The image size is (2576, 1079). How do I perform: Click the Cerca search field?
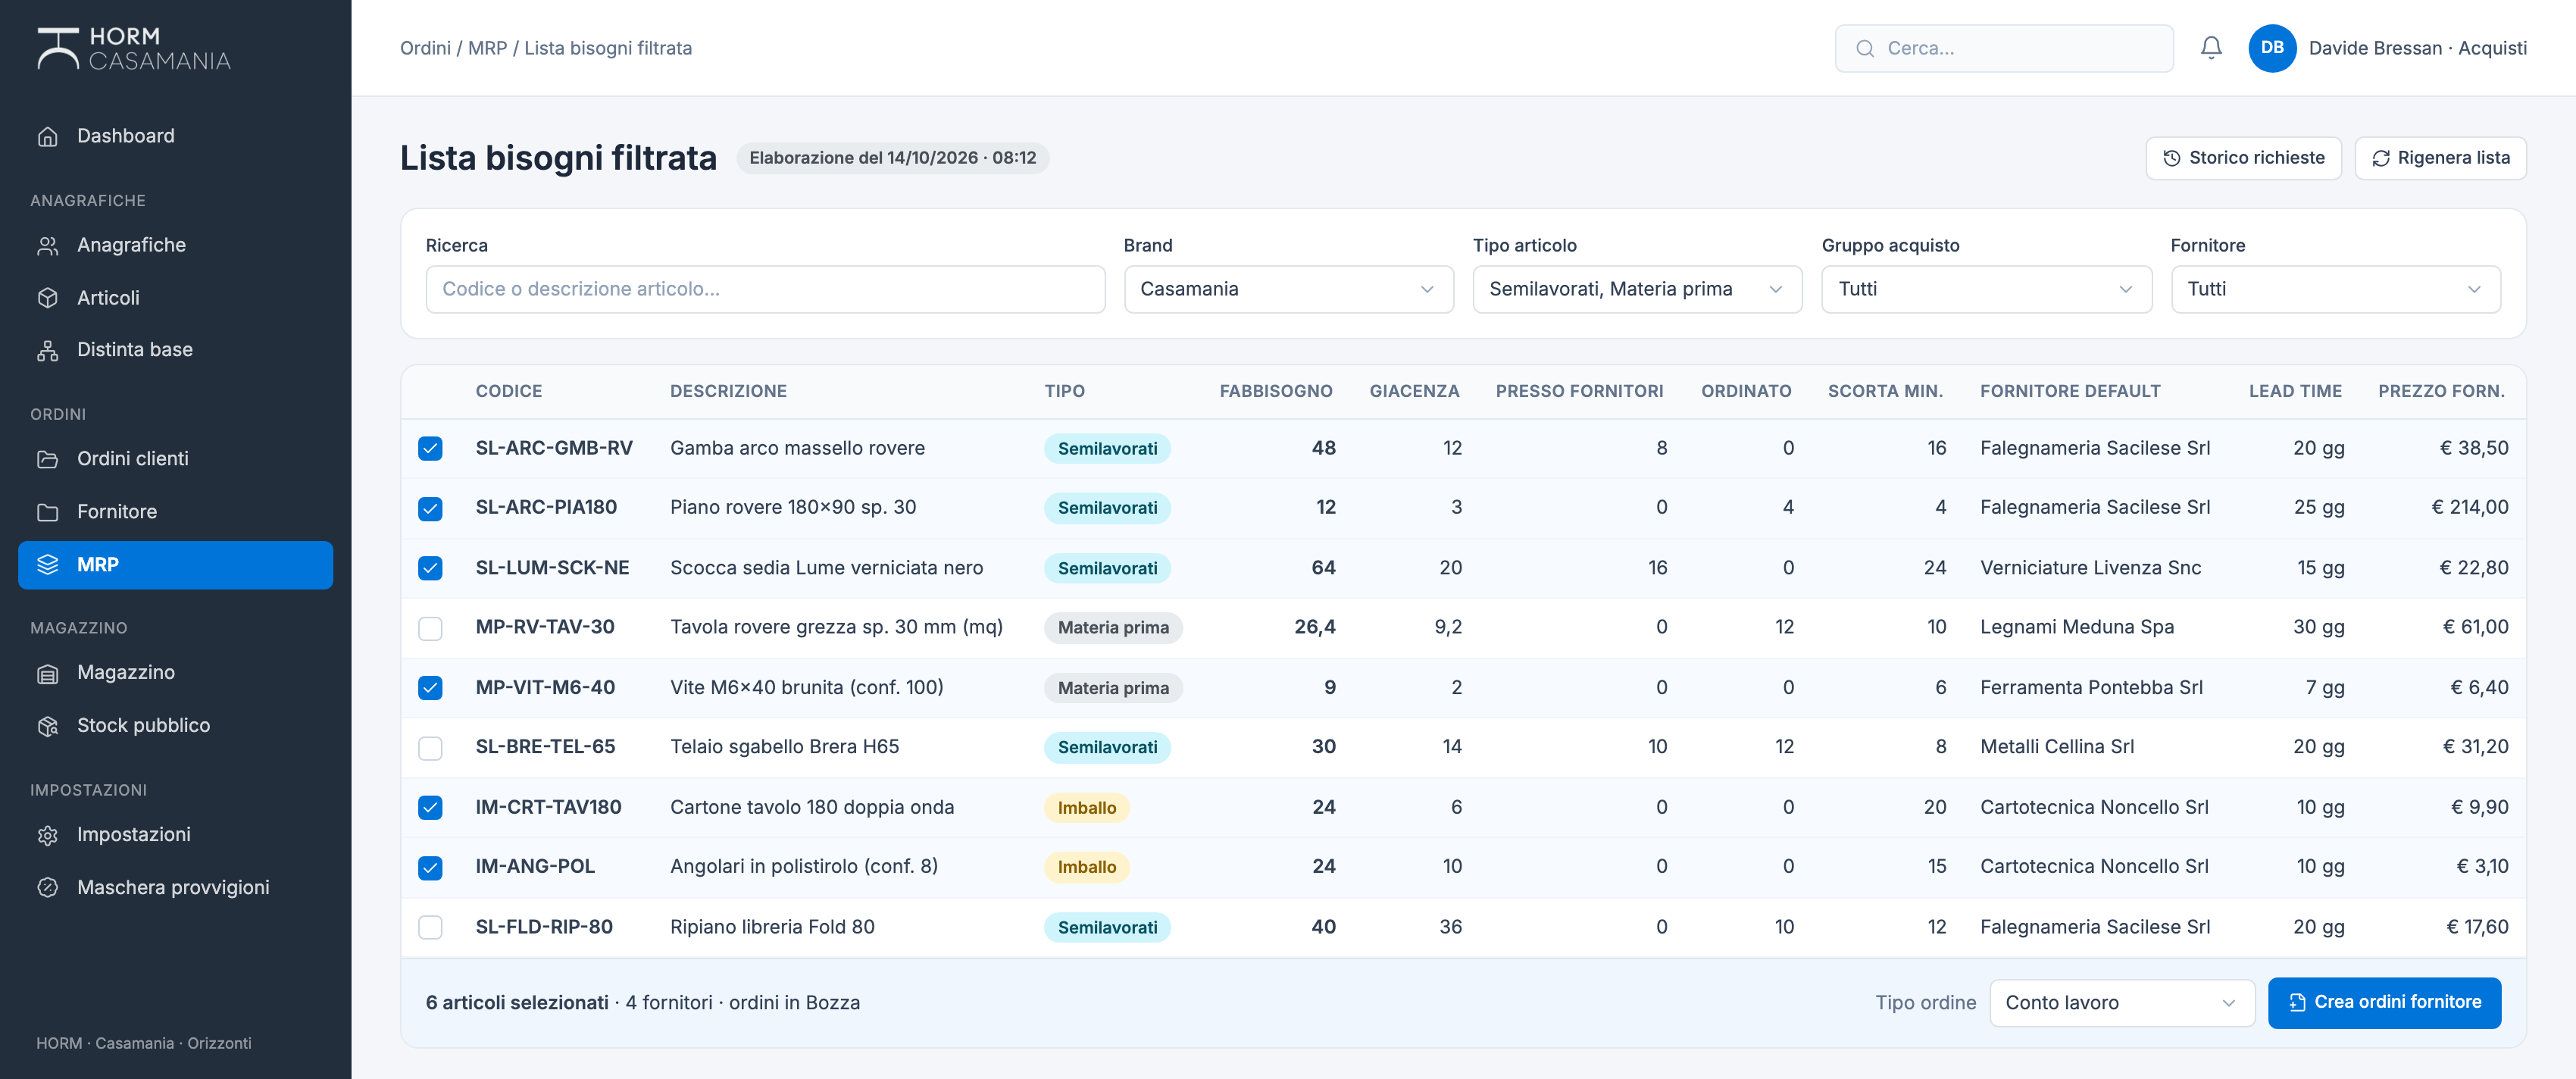tap(2003, 48)
